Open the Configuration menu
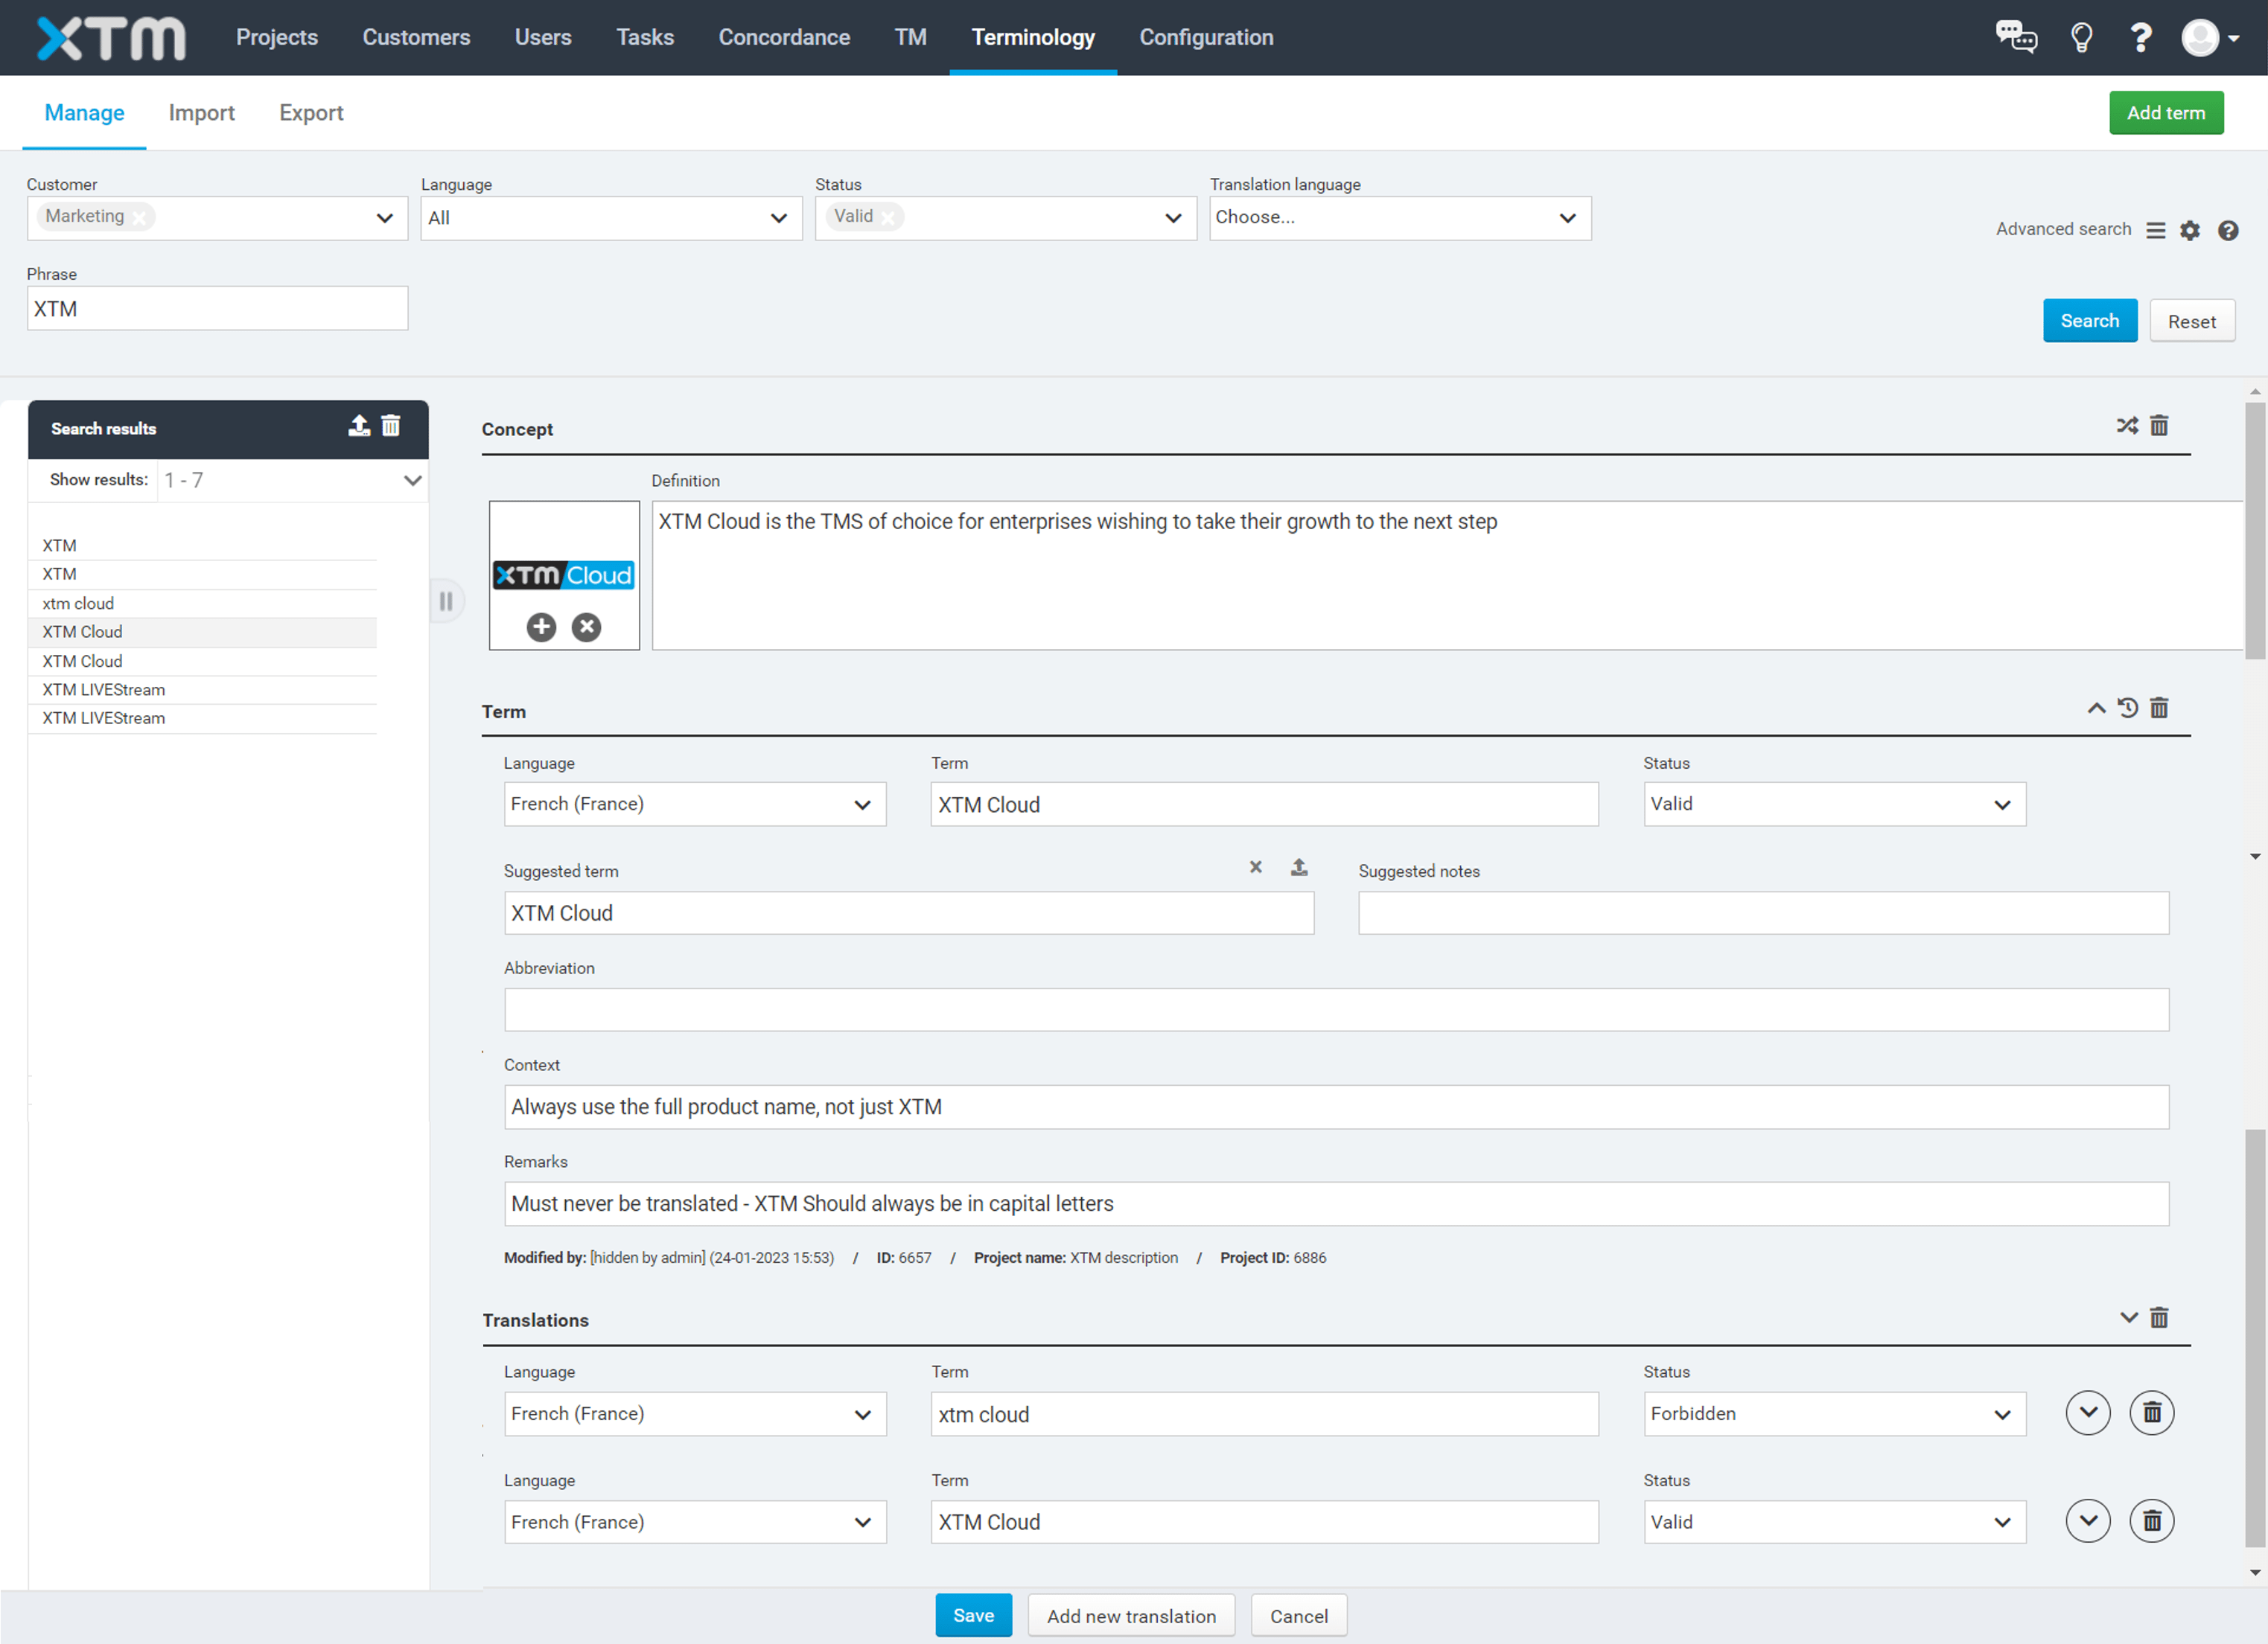 coord(1206,37)
